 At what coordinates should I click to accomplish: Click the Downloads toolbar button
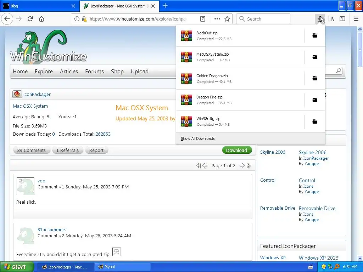tap(320, 19)
